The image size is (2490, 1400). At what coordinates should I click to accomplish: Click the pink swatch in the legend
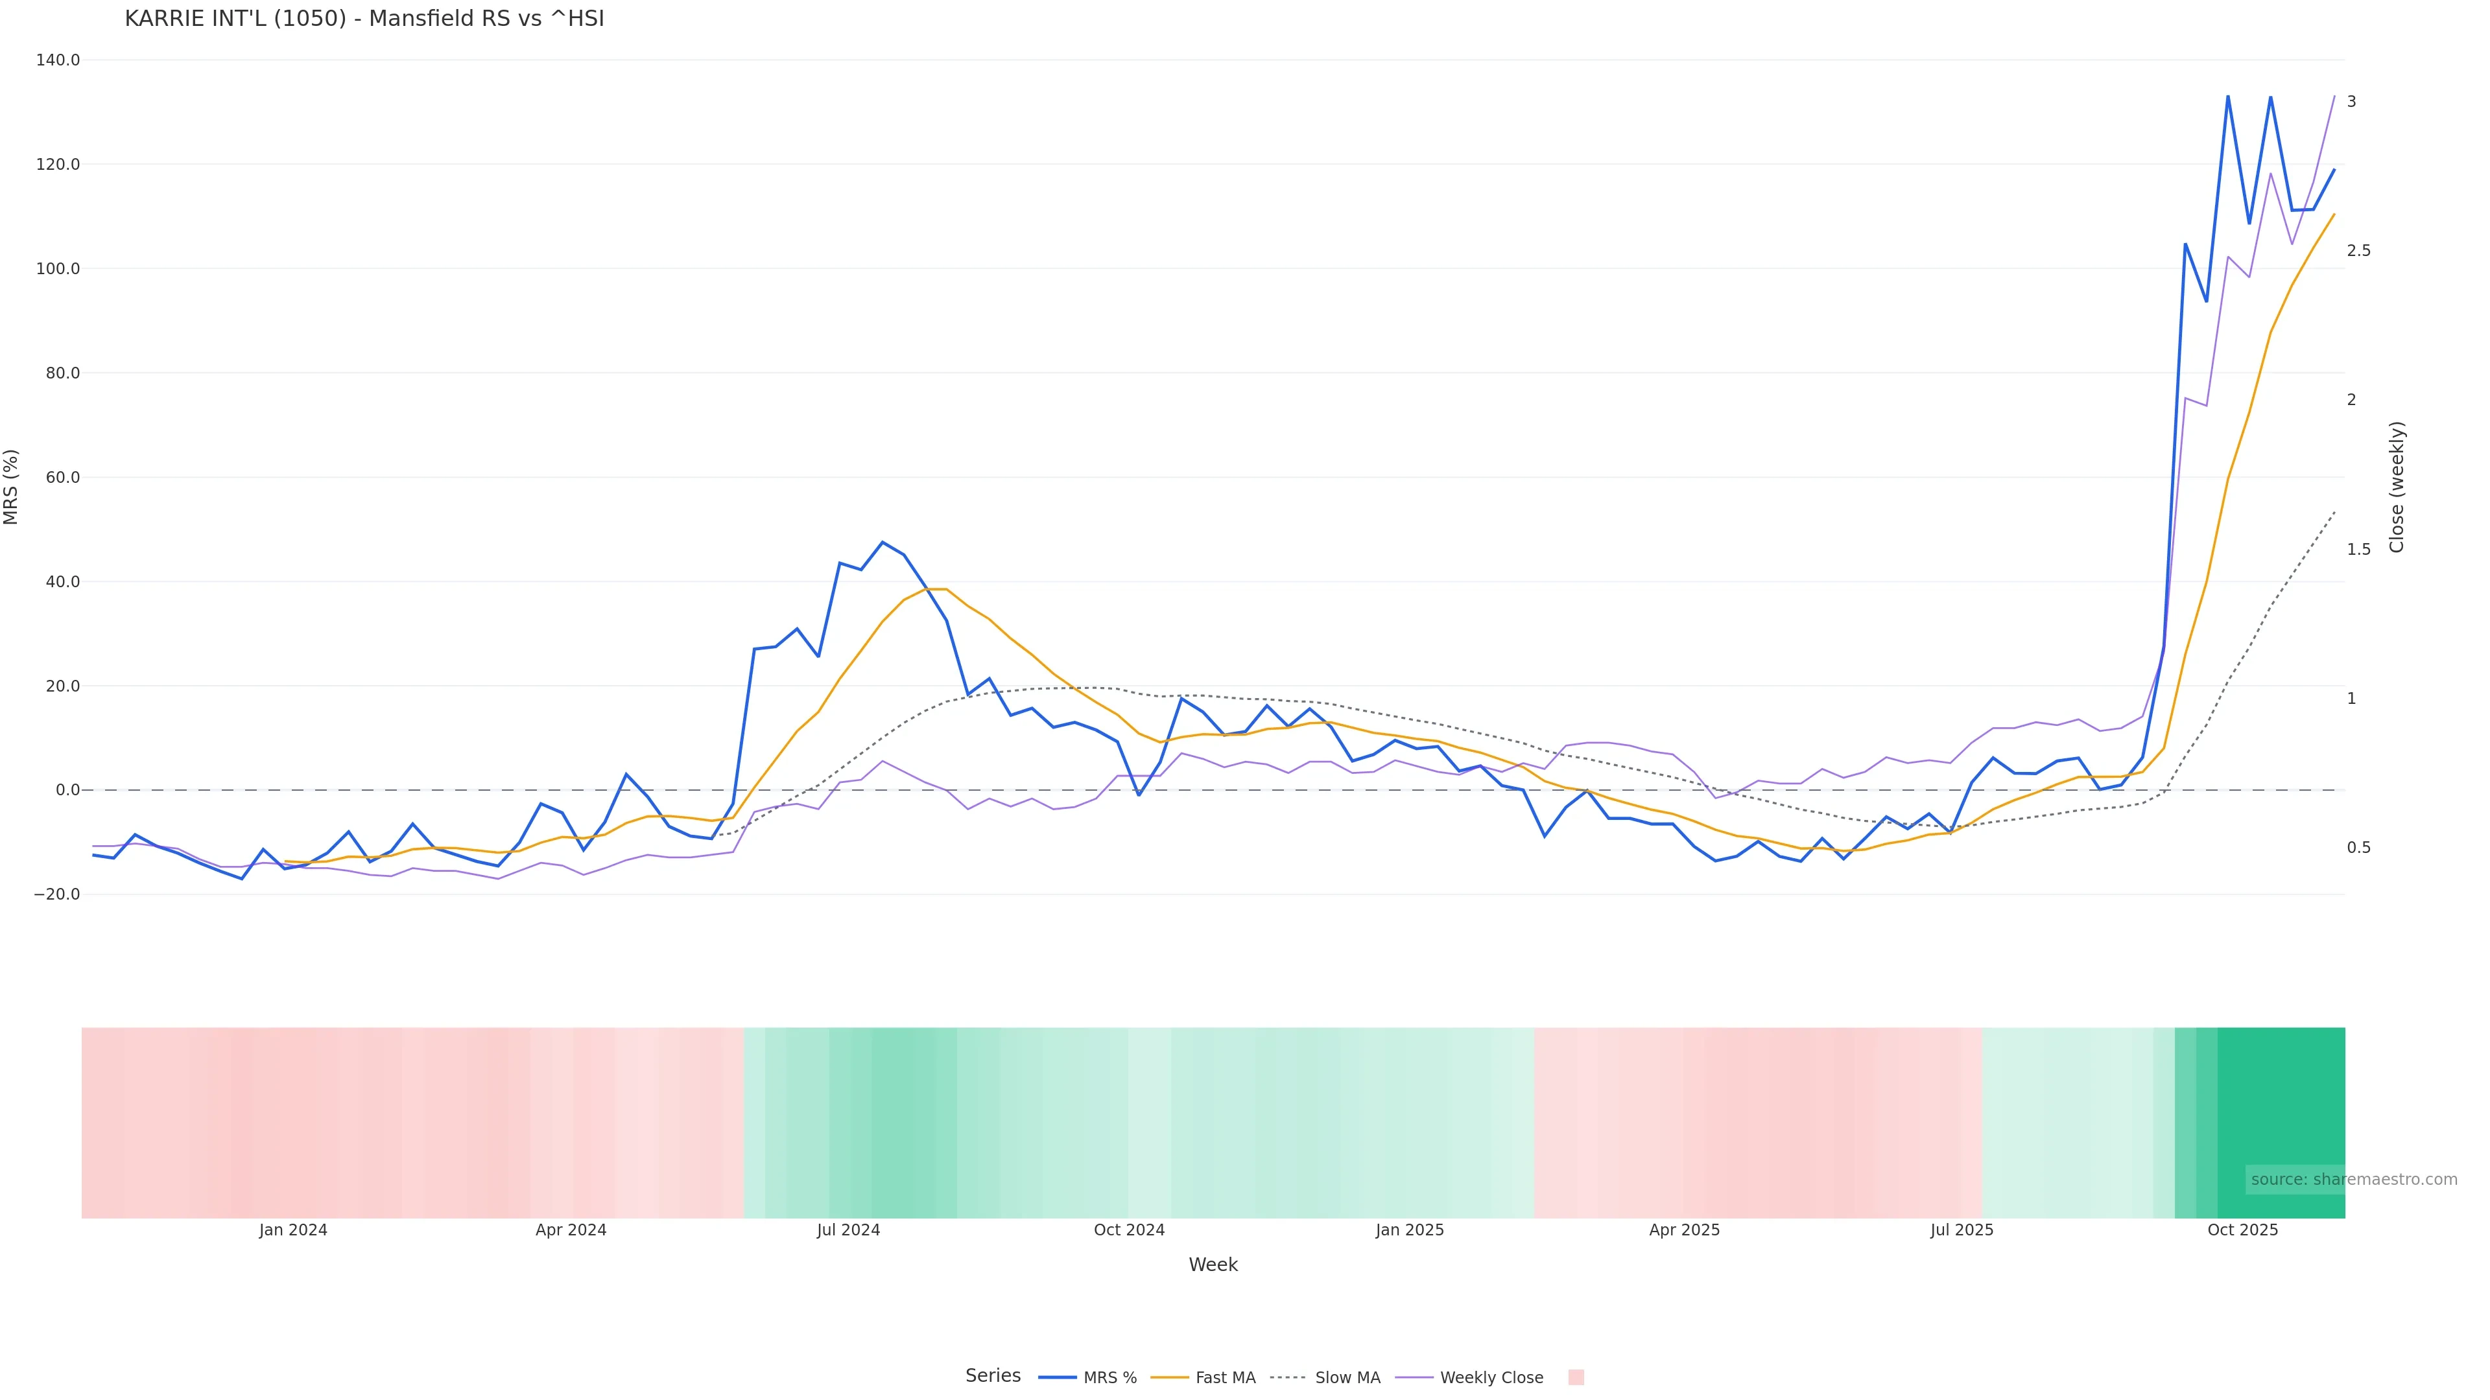click(x=1576, y=1378)
